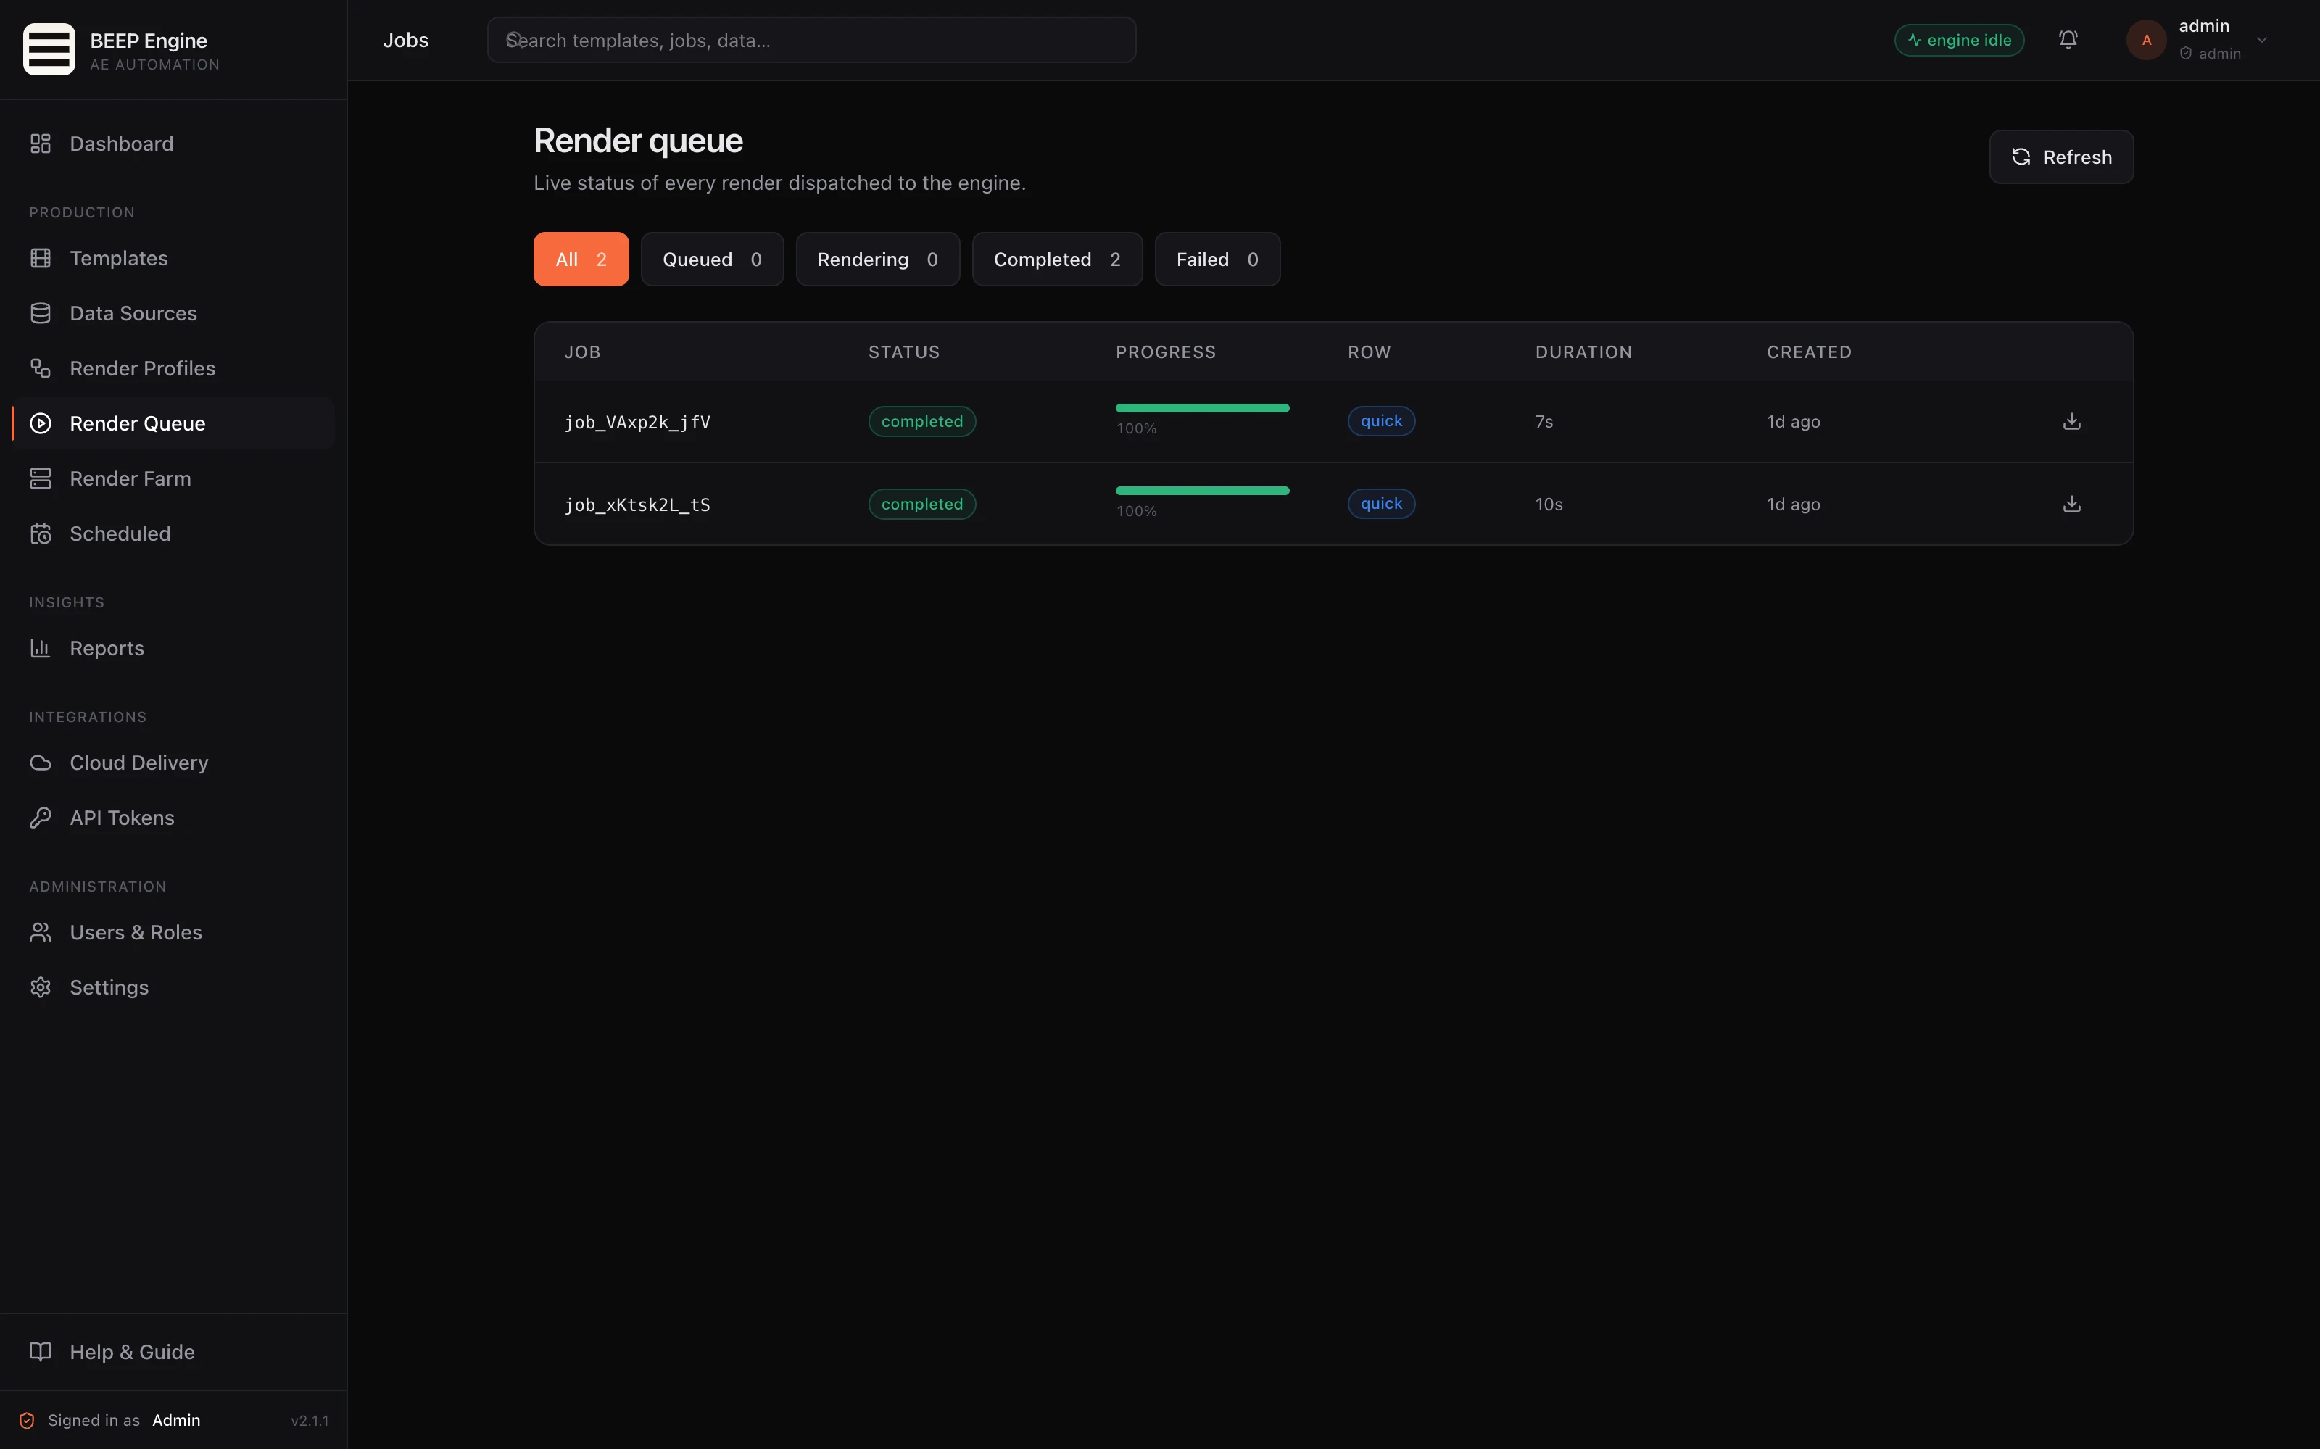Click job name job_xKtsk2L_tS
Screen dimensions: 2320x1449
pyautogui.click(x=637, y=505)
